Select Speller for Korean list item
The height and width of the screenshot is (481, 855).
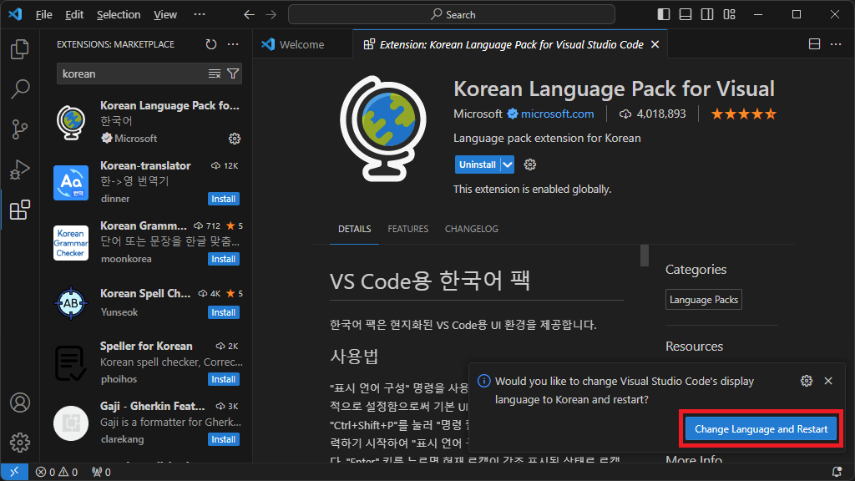[x=146, y=362]
